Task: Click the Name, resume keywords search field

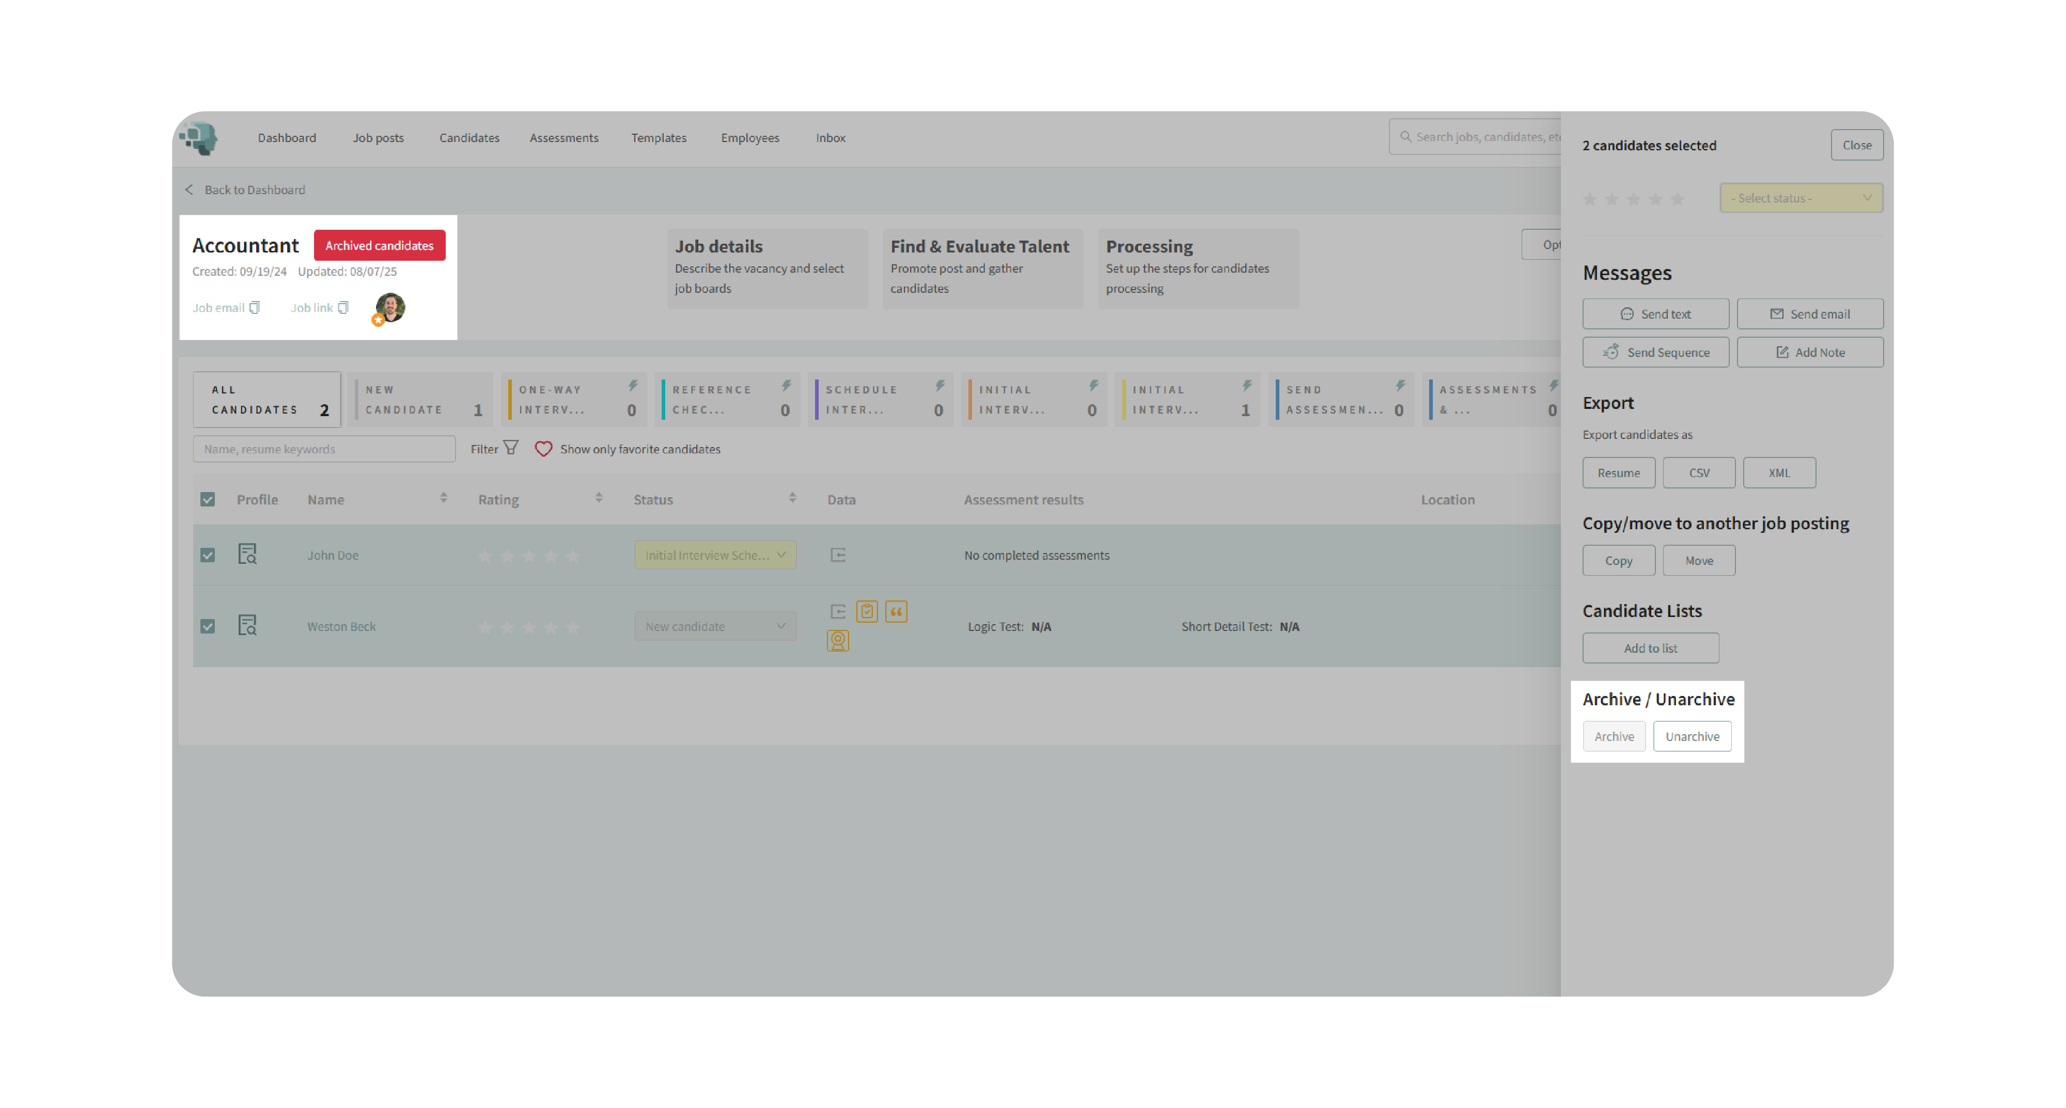Action: [x=324, y=449]
